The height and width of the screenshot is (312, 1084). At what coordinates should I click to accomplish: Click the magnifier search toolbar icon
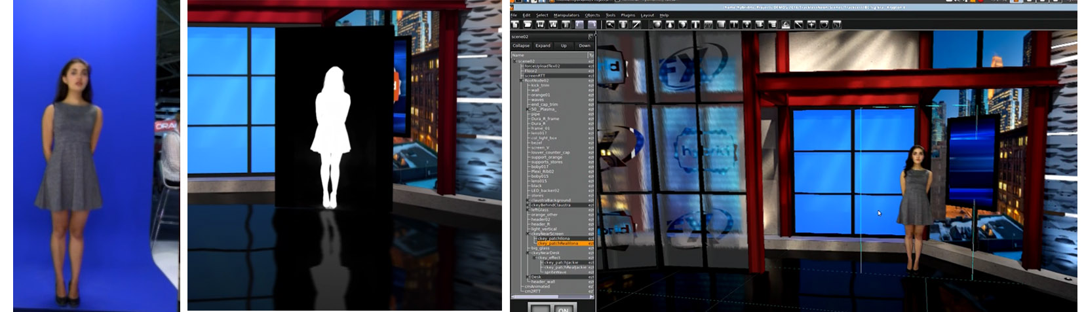(610, 25)
